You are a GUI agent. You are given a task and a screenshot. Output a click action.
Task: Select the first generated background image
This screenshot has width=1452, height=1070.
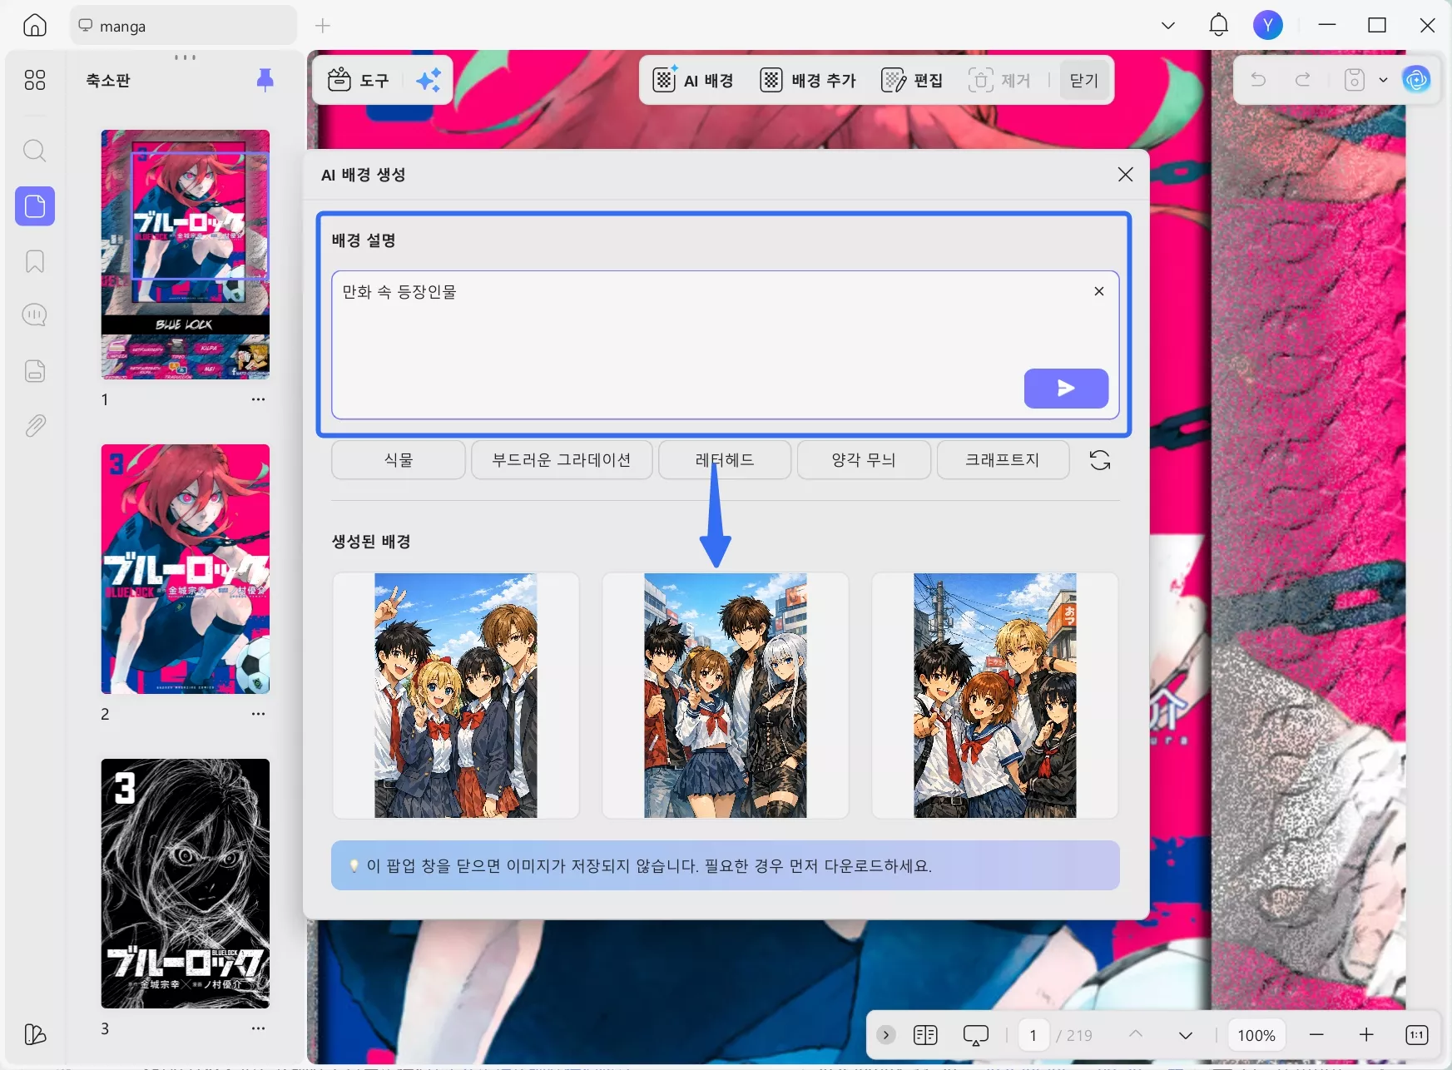[x=456, y=696]
